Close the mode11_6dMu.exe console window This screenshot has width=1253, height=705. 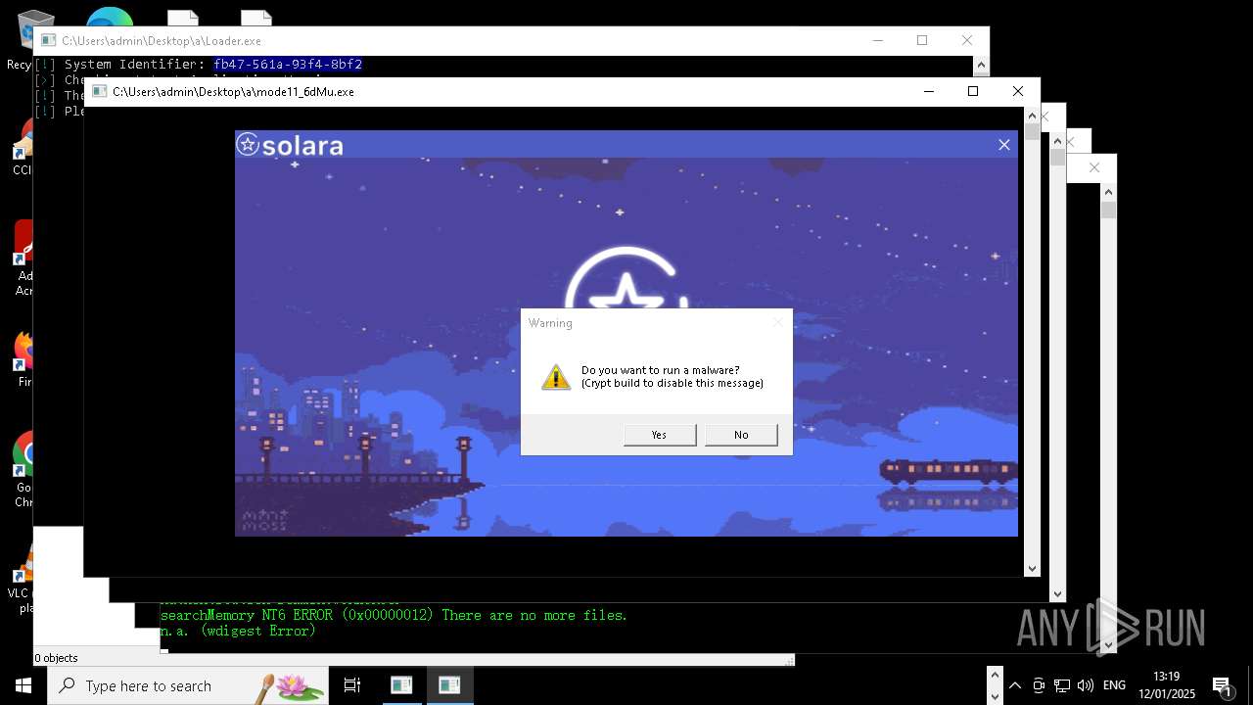pyautogui.click(x=1018, y=91)
